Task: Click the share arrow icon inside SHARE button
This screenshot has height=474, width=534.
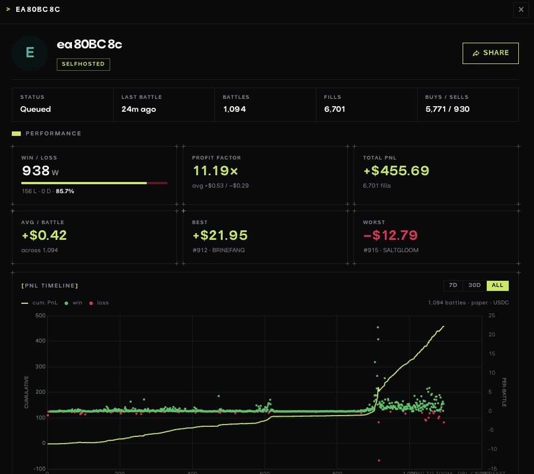Action: point(476,53)
